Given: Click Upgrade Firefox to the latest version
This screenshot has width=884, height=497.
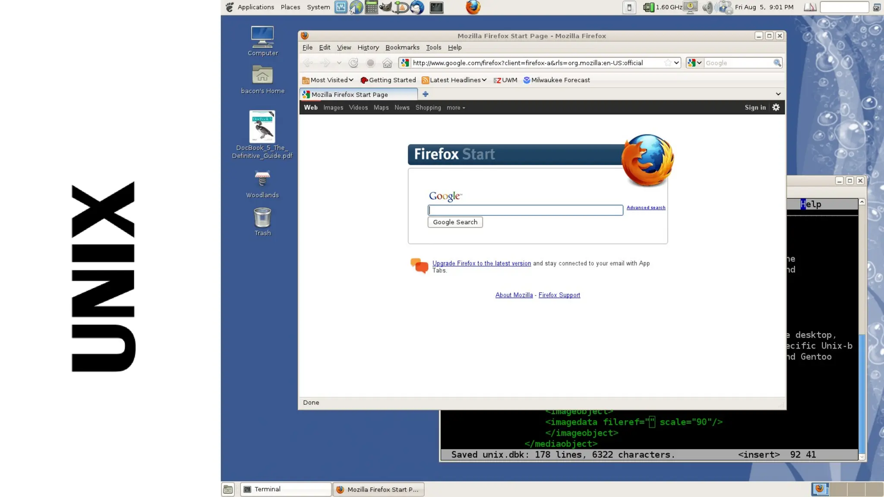Looking at the screenshot, I should pos(481,263).
